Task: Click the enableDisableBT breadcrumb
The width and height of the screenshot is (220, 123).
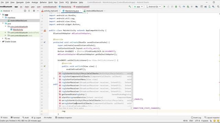Action: click(x=81, y=6)
